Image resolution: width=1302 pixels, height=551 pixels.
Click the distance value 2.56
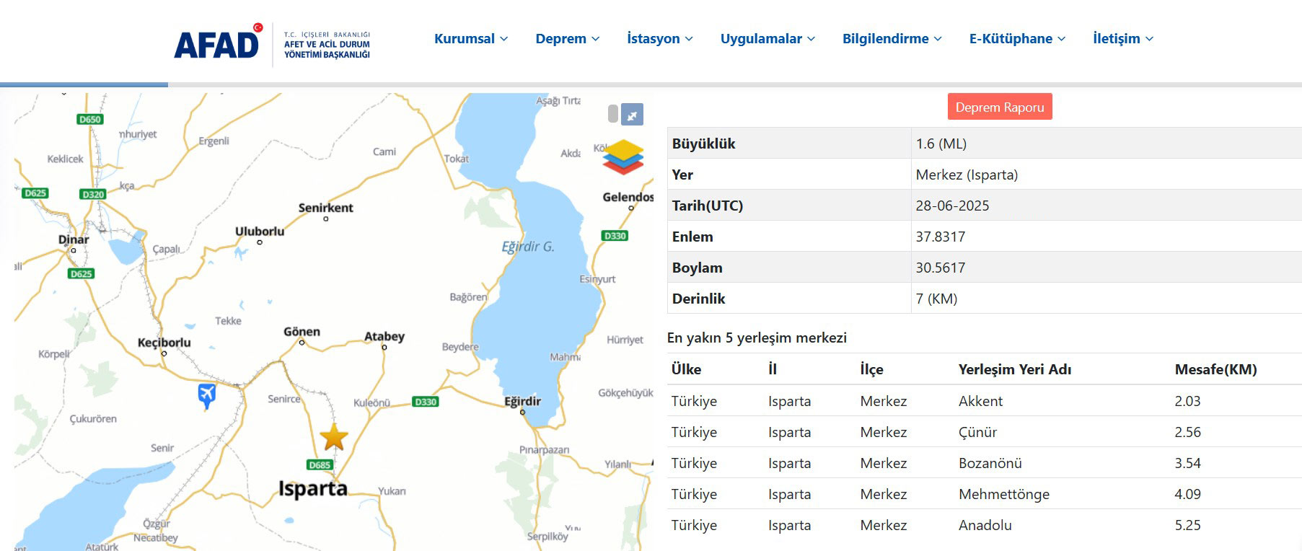pos(1188,432)
